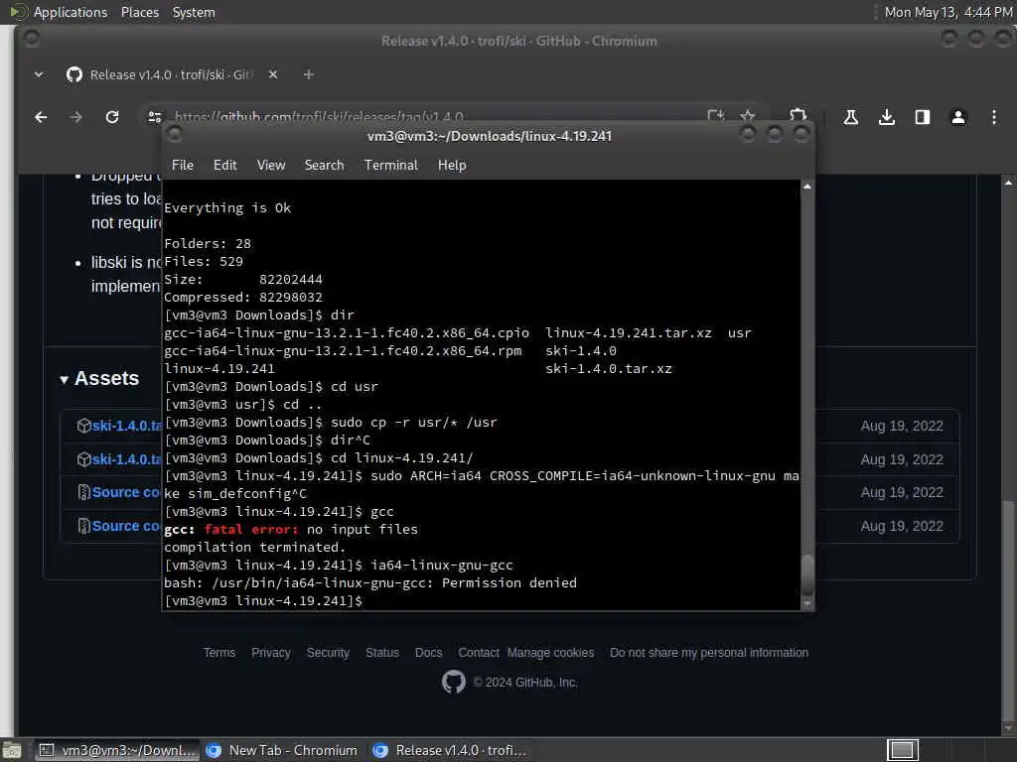The height and width of the screenshot is (762, 1017).
Task: Open the first ski-1.4.0.tar asset link
Action: coord(126,426)
